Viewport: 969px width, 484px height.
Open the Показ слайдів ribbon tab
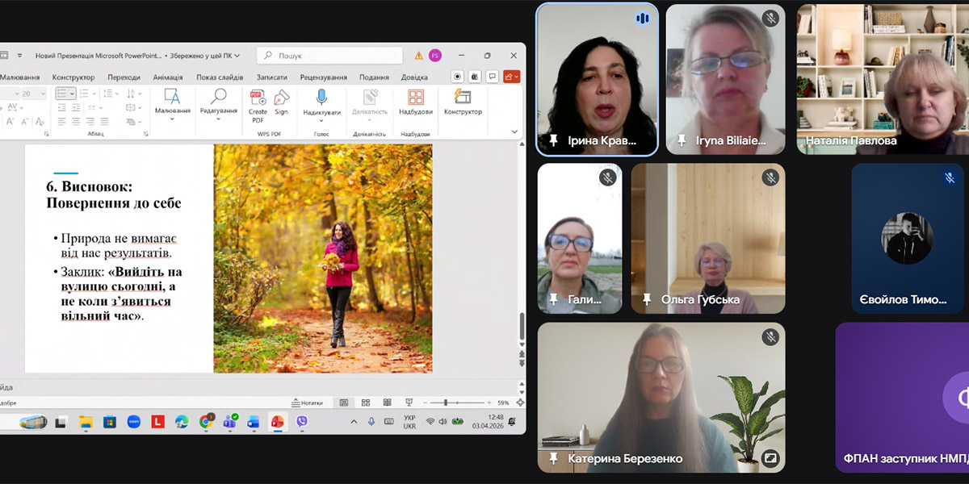[x=220, y=77]
